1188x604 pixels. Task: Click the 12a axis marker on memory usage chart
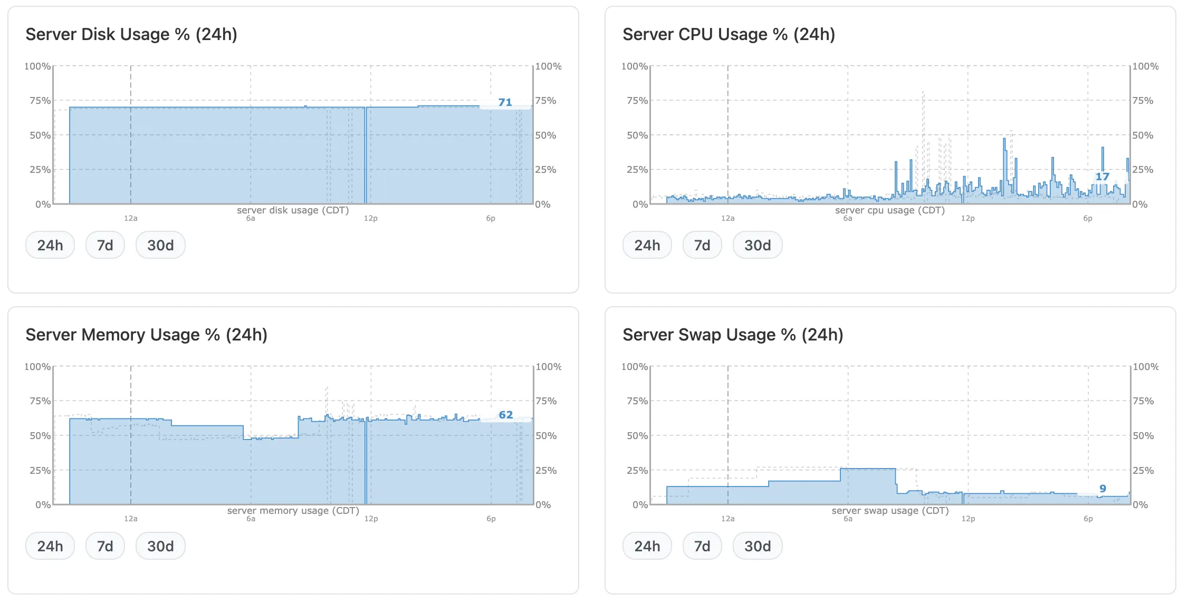(x=131, y=519)
